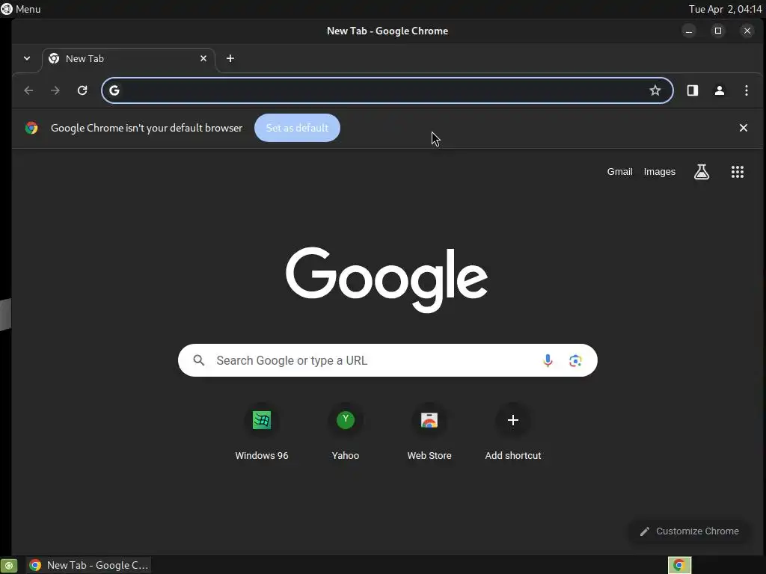The width and height of the screenshot is (766, 574).
Task: Open the Windows 96 shortcut
Action: pos(262,431)
